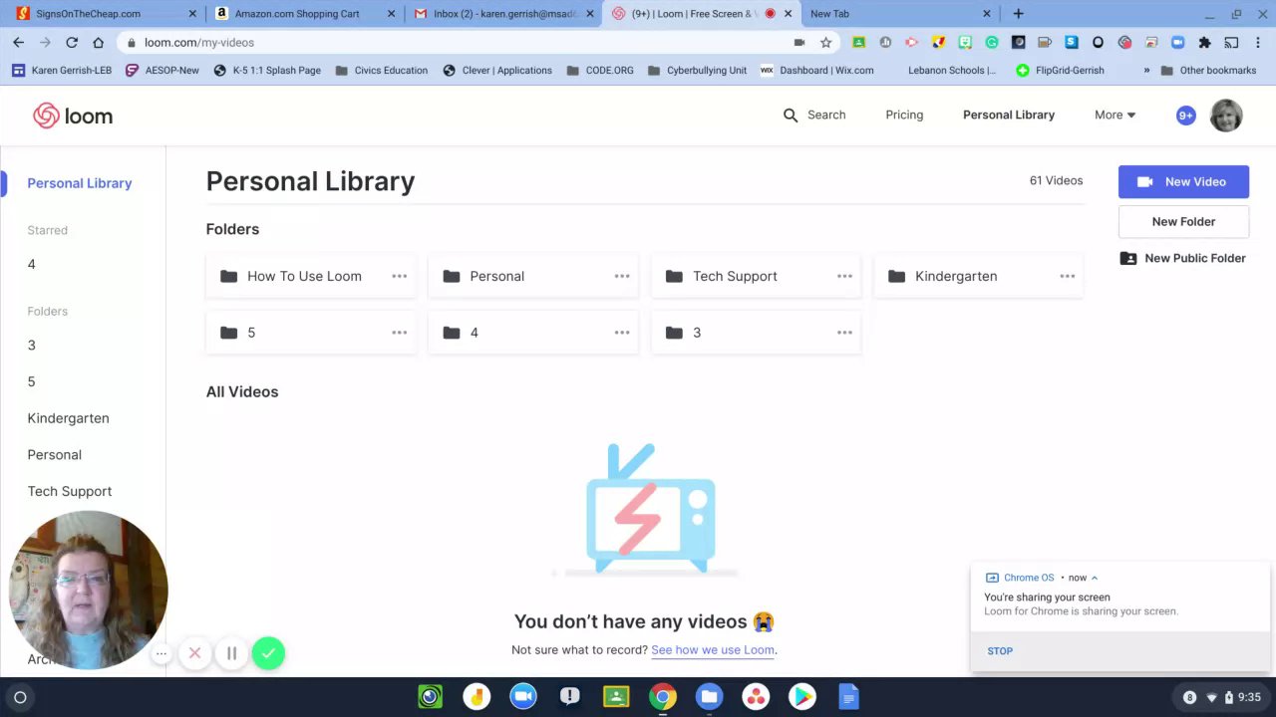This screenshot has height=717, width=1276.
Task: Open options for How To Use Loom folder
Action: 400,276
